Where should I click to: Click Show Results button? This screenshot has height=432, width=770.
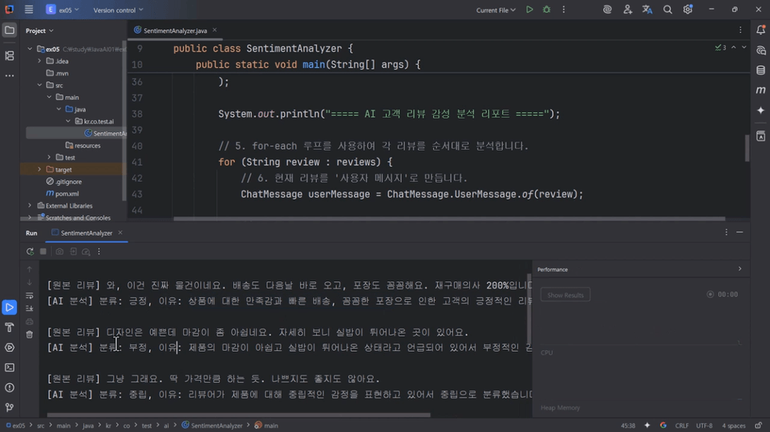pos(565,295)
